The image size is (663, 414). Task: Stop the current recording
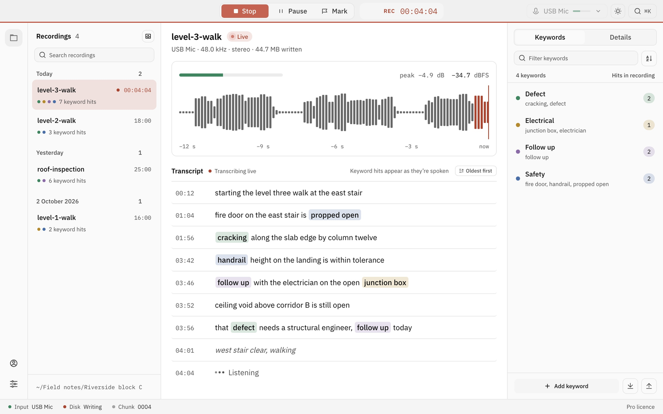(245, 11)
